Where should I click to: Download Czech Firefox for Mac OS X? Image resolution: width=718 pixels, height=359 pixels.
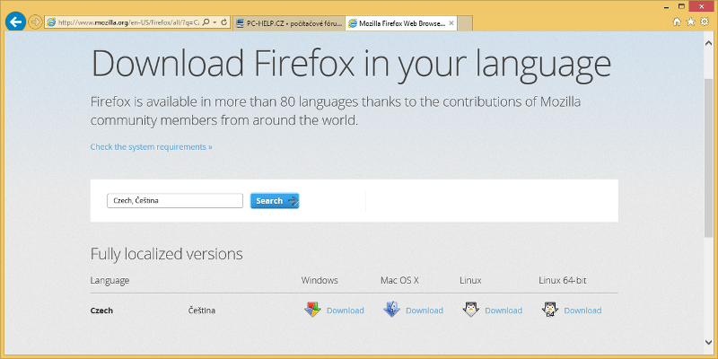click(x=425, y=311)
